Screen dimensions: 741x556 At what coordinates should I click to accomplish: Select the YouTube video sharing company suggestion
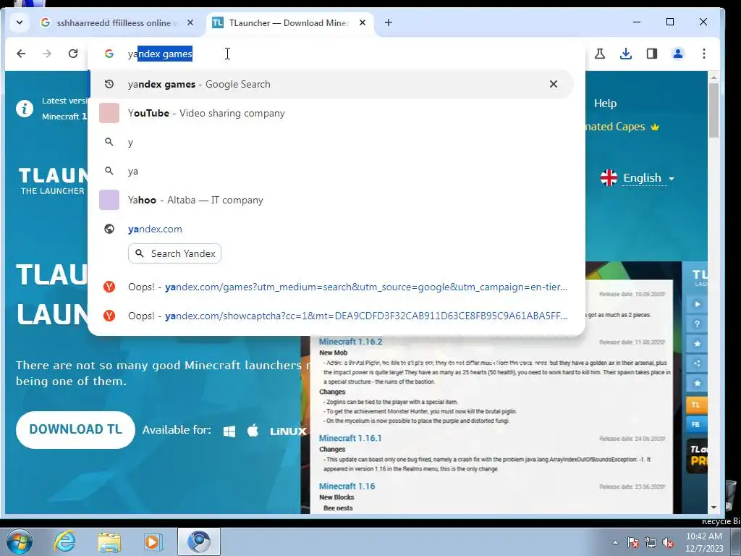(331, 113)
